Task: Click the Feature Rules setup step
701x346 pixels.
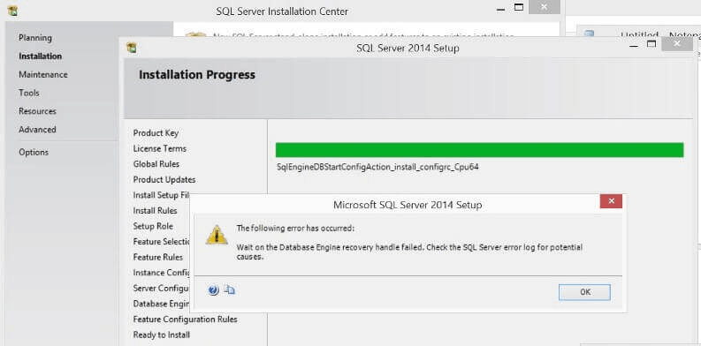Action: click(x=158, y=257)
